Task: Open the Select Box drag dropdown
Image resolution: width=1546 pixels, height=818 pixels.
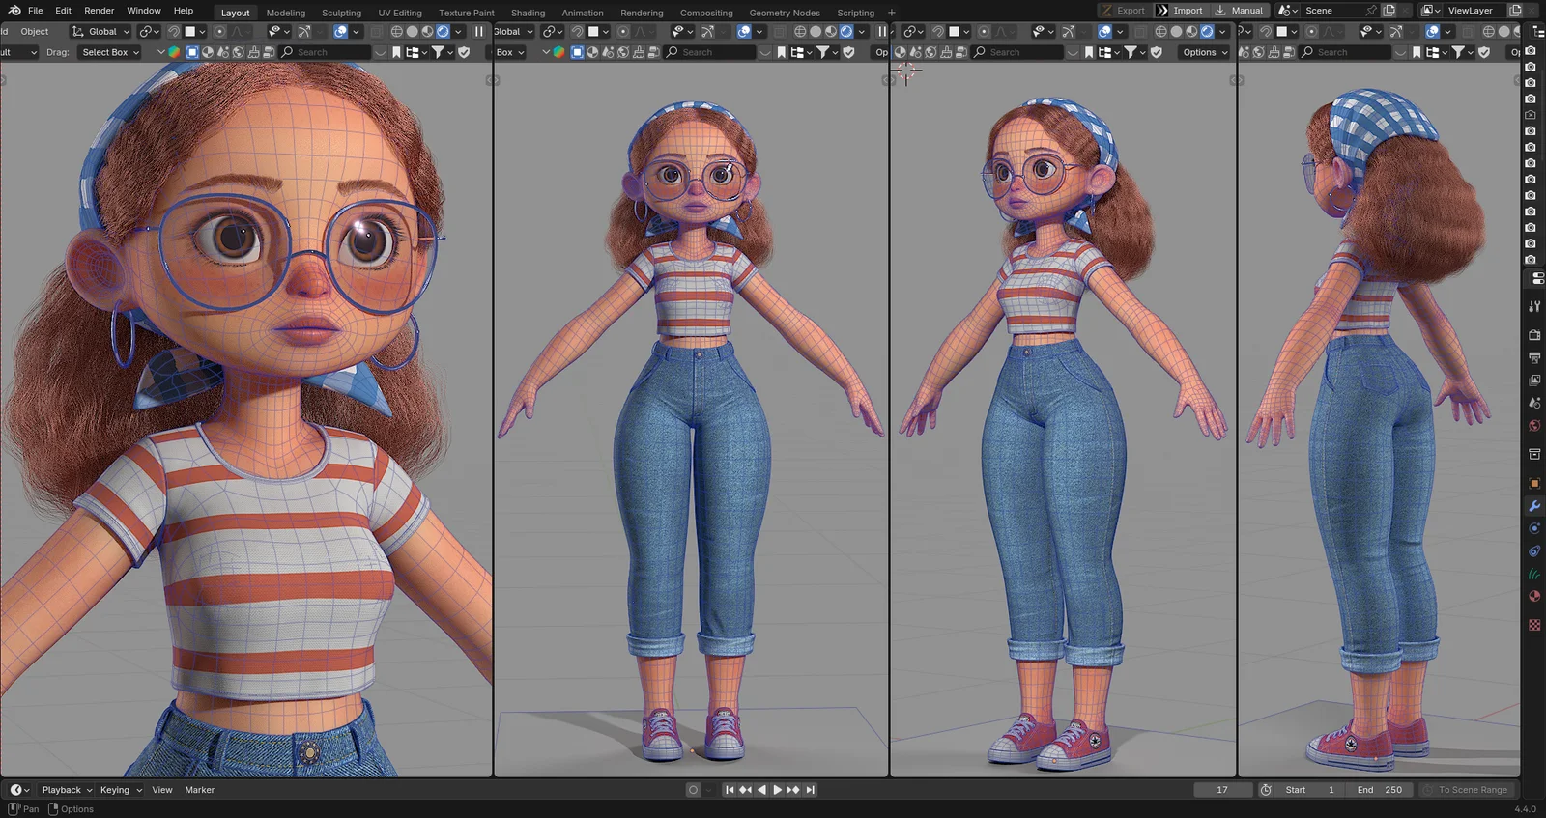Action: tap(110, 52)
